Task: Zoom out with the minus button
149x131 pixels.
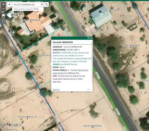Action: tap(3, 9)
